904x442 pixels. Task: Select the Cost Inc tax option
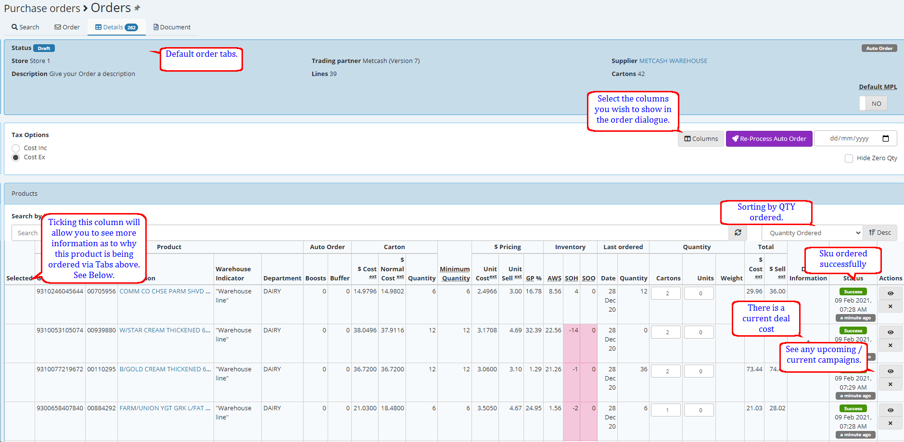coord(16,148)
